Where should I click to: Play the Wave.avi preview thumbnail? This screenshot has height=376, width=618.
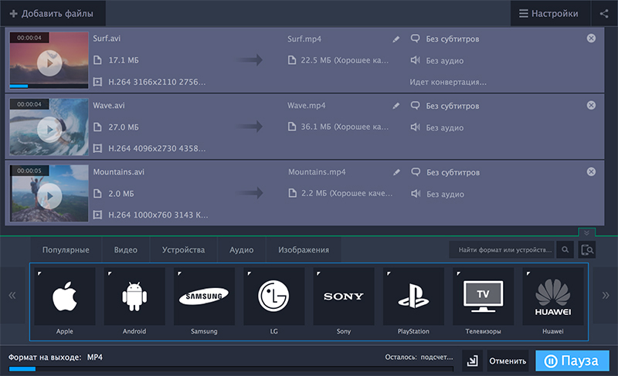tap(49, 130)
